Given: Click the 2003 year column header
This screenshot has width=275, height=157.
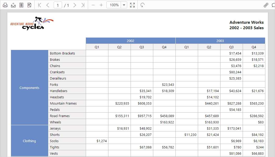Looking at the screenshot, I should tap(220, 41).
